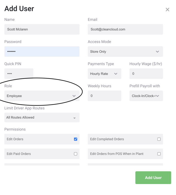Click the Prefill Payroll chevron arrow
Image resolution: width=176 pixels, height=195 pixels.
(x=158, y=96)
